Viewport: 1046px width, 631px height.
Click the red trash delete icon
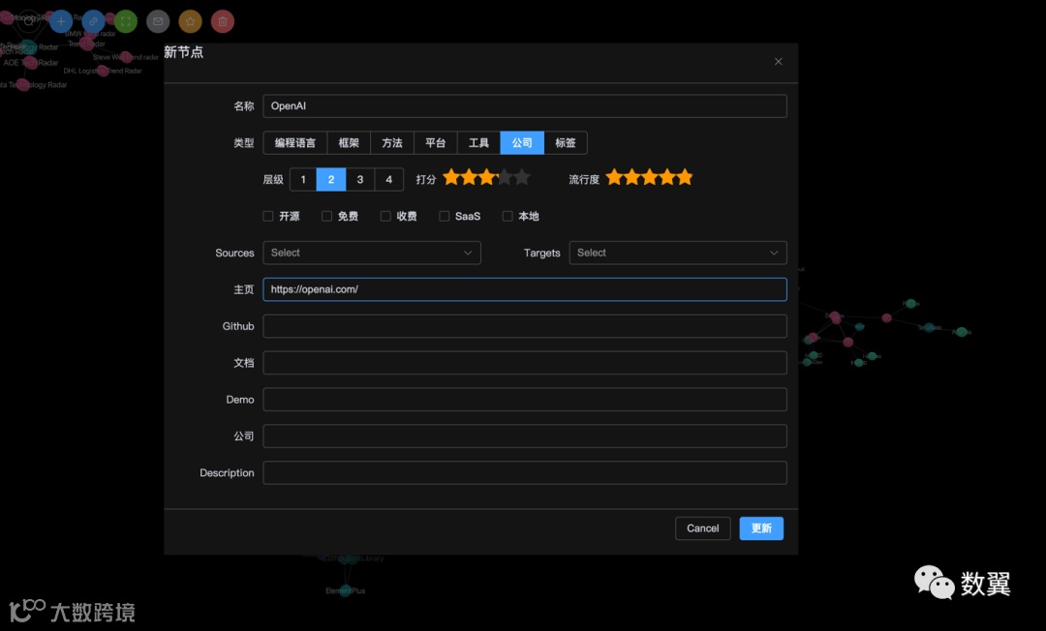tap(223, 21)
